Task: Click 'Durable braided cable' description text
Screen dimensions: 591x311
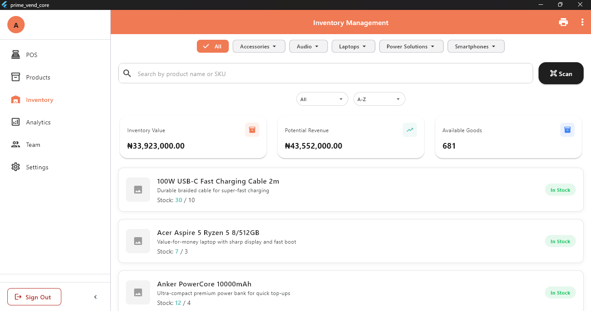Action: pyautogui.click(x=213, y=190)
